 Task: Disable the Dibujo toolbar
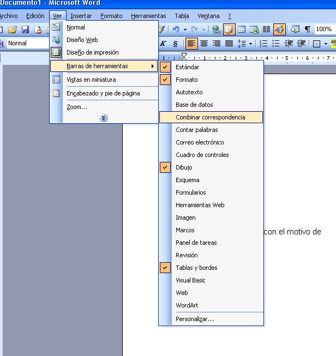tap(183, 167)
